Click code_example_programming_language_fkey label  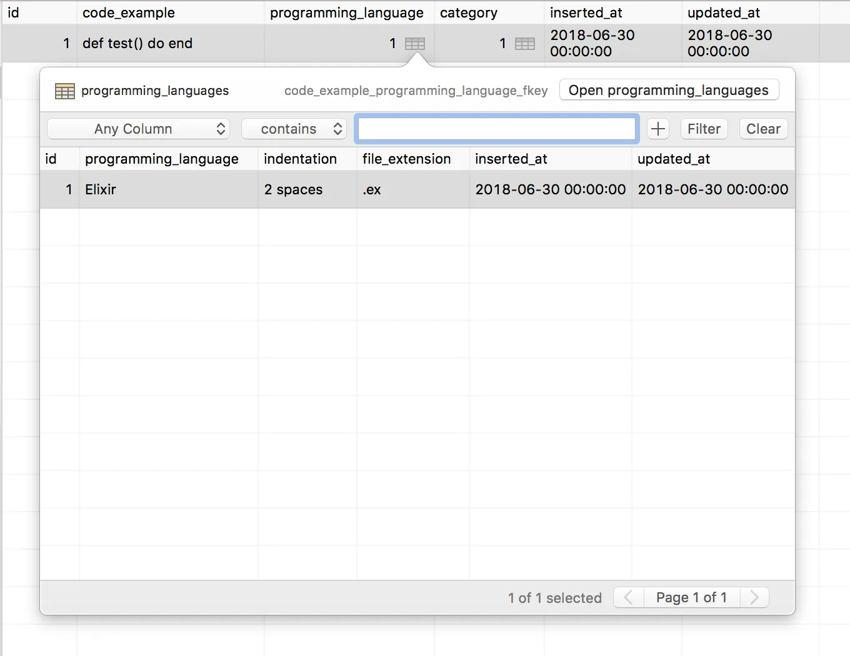(416, 91)
